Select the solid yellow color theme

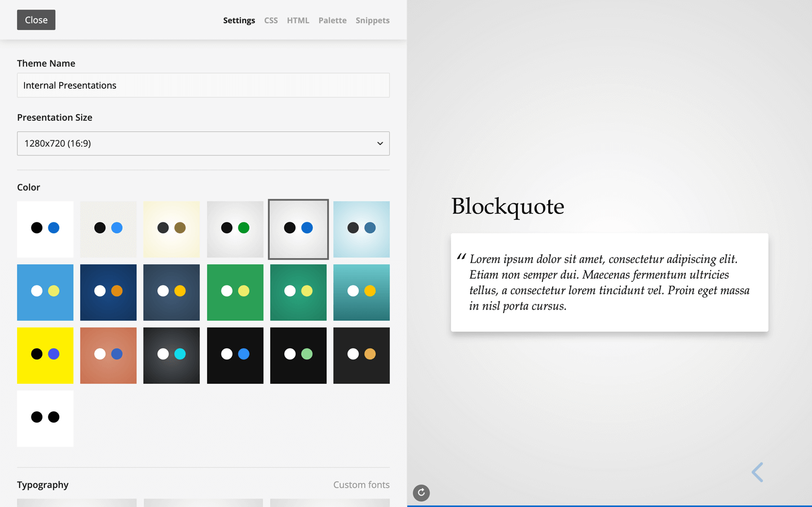(x=45, y=355)
